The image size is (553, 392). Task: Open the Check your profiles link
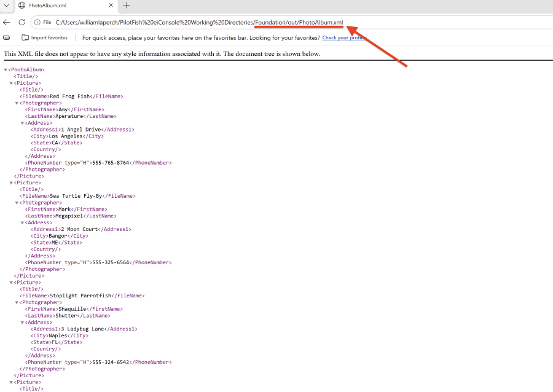344,37
